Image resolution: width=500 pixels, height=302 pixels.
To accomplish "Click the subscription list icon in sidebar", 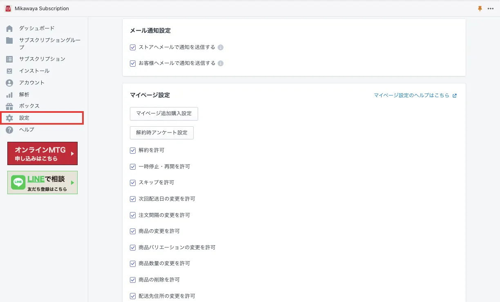I will point(9,59).
